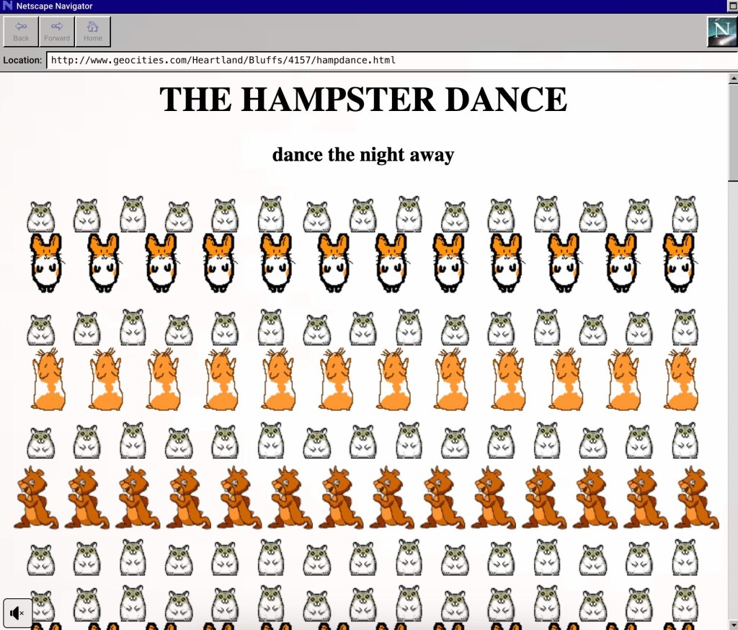
Task: Click the vertical scrollbar thumb
Action: (x=733, y=130)
